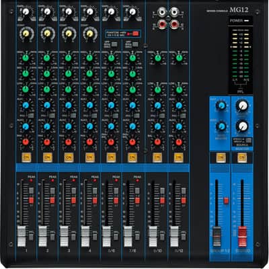The height and width of the screenshot is (269, 269).
Task: Click the lower-right red RCA jack
Action: coord(174,24)
